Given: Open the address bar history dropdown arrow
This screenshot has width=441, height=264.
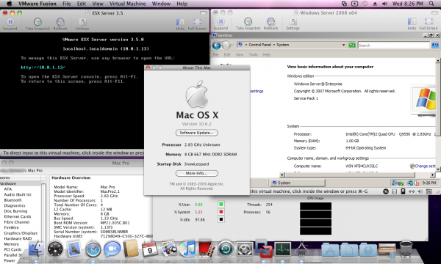Looking at the screenshot, I should click(343, 45).
